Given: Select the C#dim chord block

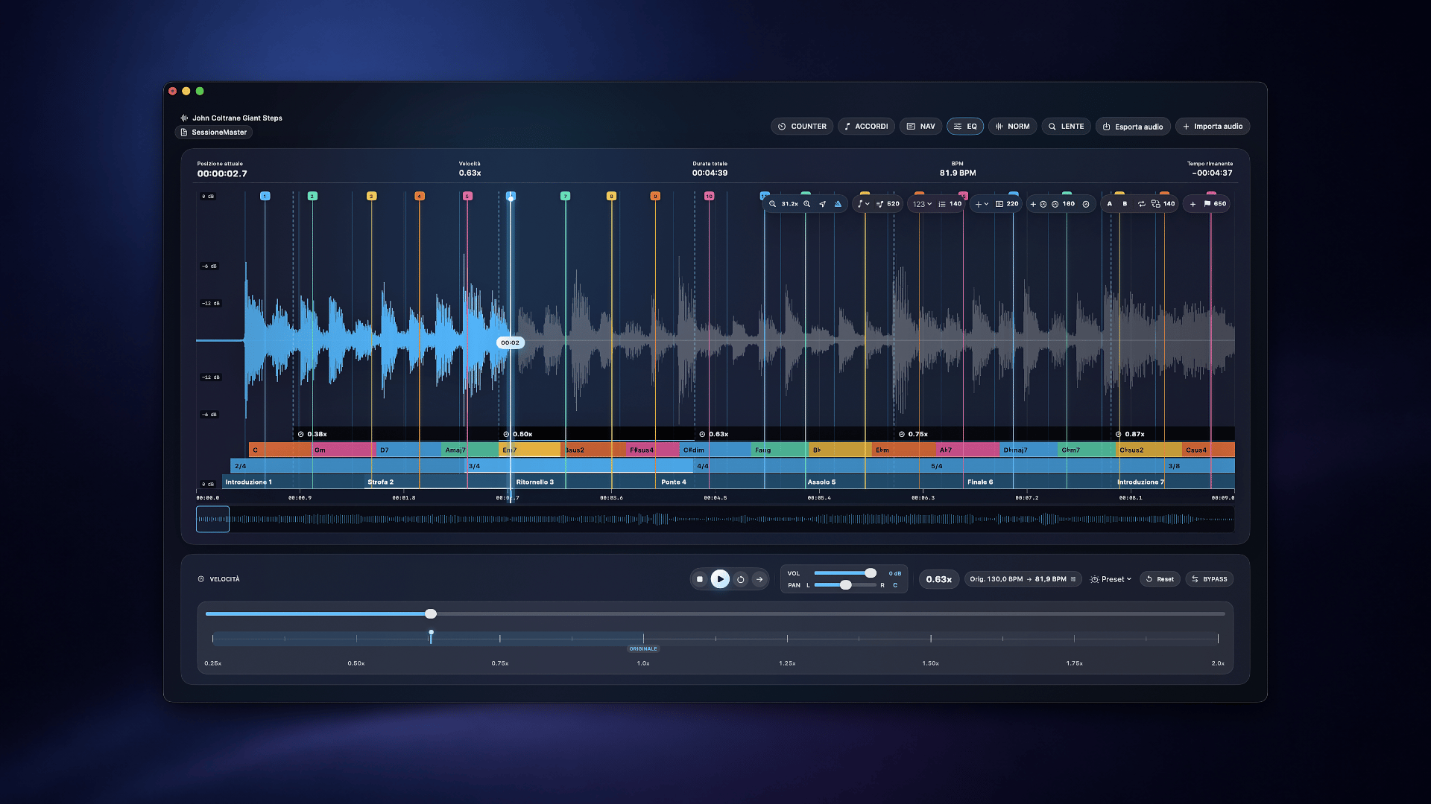Looking at the screenshot, I should point(715,450).
